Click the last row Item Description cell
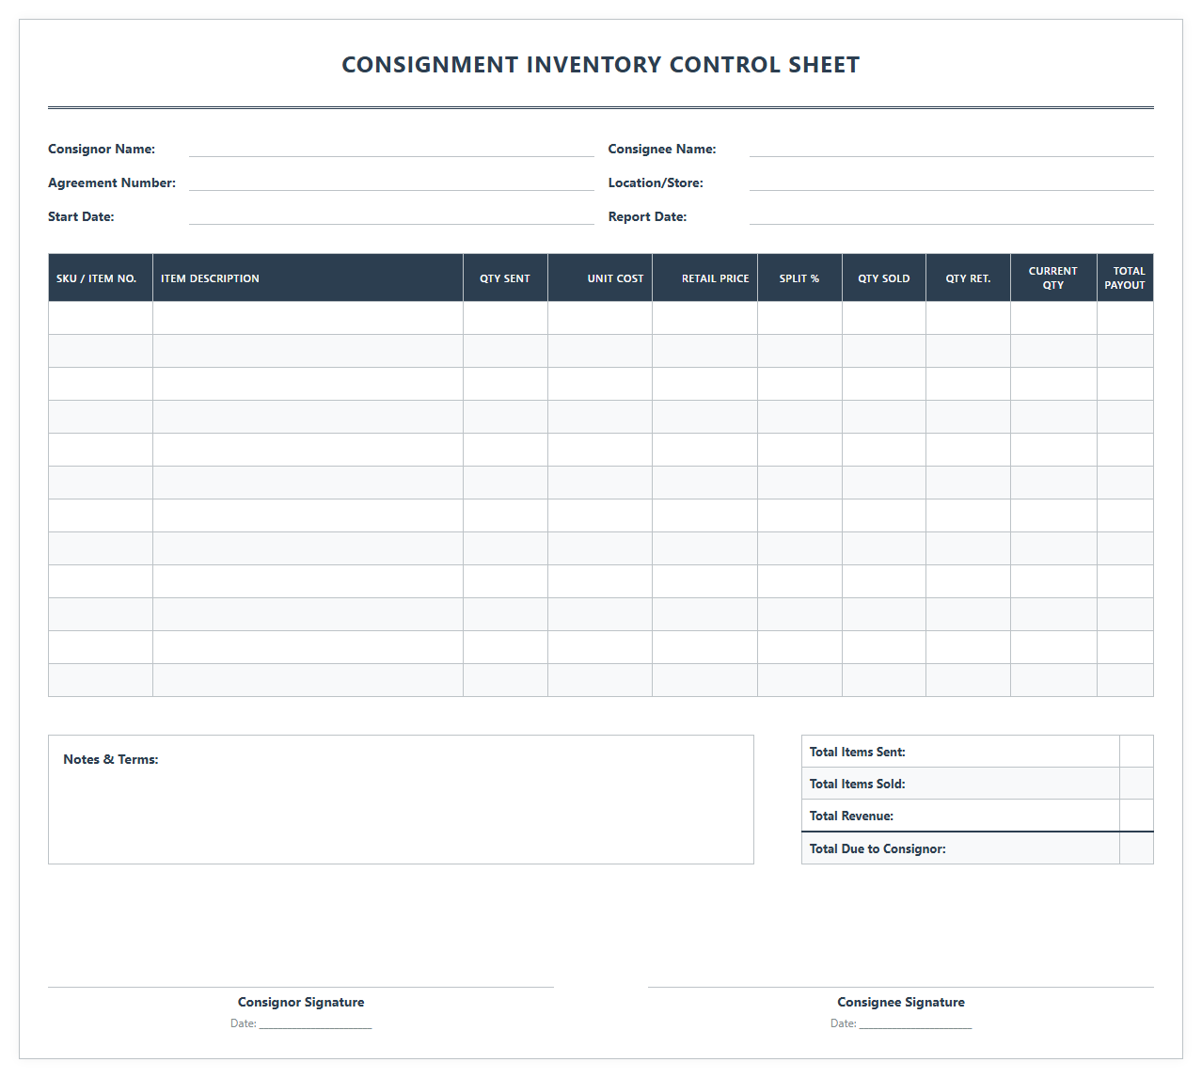The width and height of the screenshot is (1202, 1078). tap(308, 680)
